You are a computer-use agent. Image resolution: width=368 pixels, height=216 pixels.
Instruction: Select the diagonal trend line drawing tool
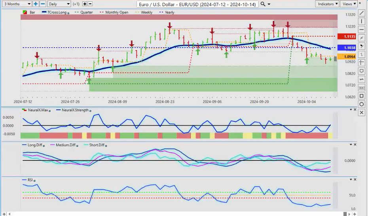(361, 13)
